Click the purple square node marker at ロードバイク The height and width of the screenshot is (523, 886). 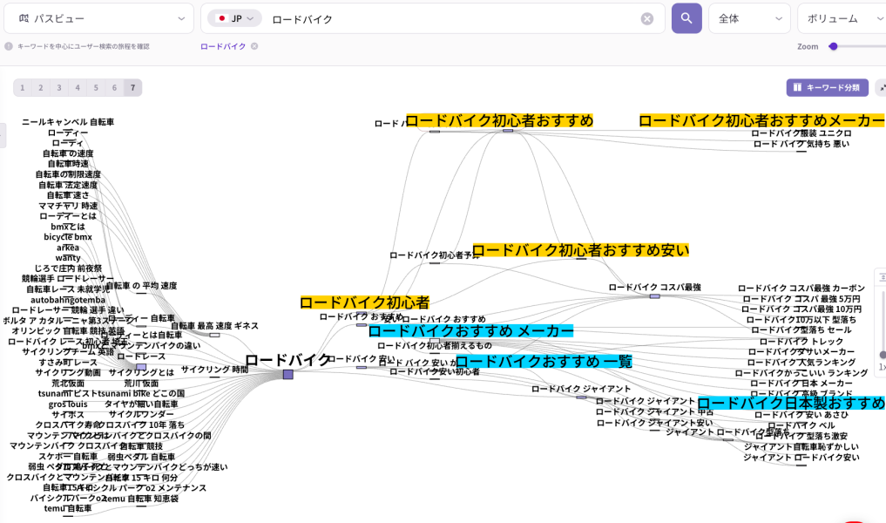(287, 374)
